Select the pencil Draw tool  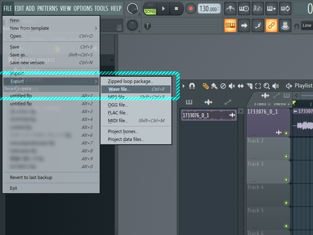click(205, 86)
